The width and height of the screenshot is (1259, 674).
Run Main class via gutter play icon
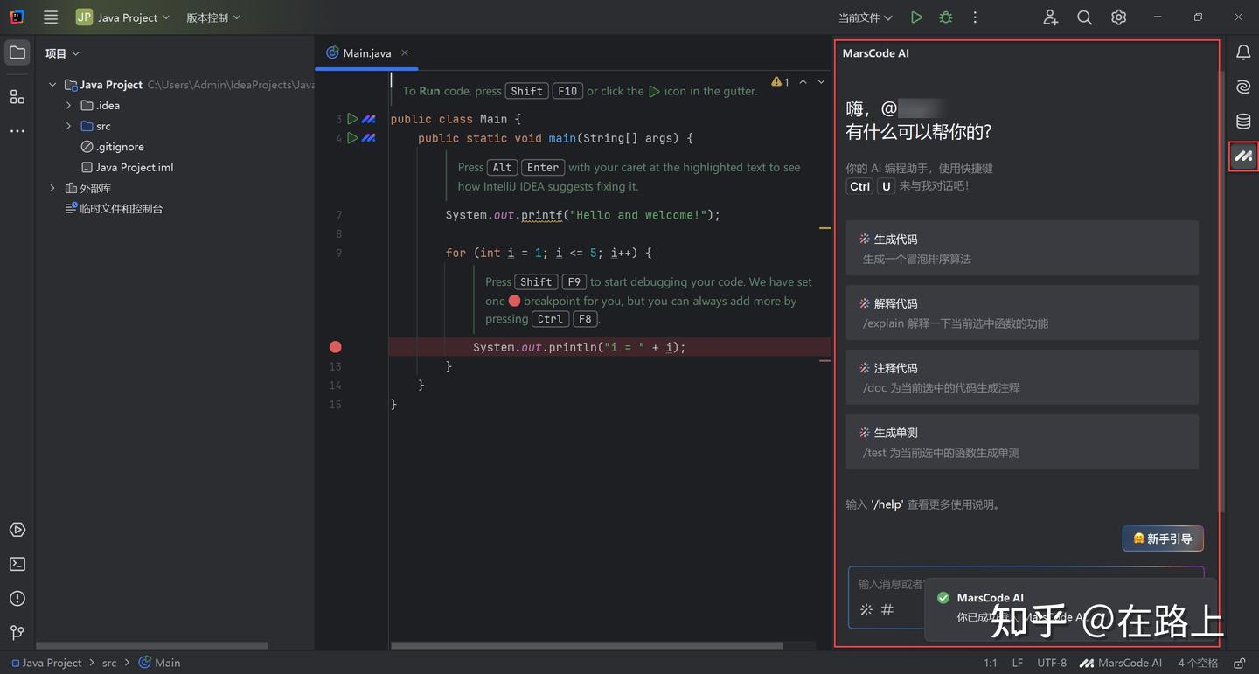[352, 118]
